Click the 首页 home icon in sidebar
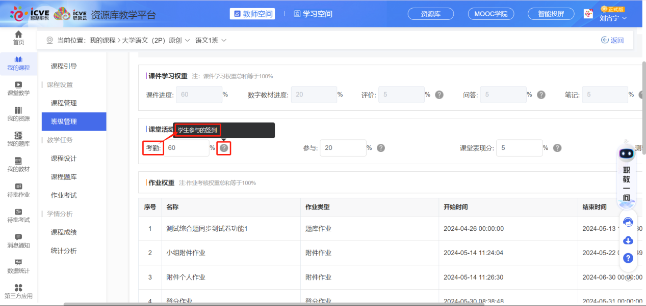 pyautogui.click(x=18, y=38)
